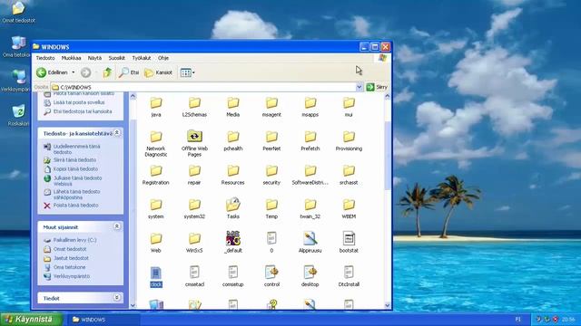Open the Ohje menu
This screenshot has height=326, width=581.
pos(163,58)
